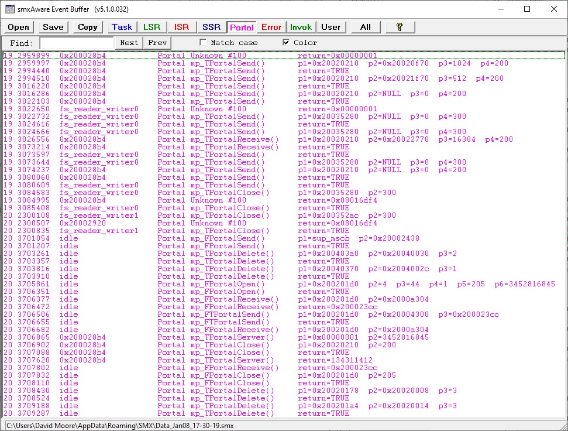The image size is (568, 431).
Task: Click mp_TPortalClose row with p1=0x20020210
Action: pos(284,345)
